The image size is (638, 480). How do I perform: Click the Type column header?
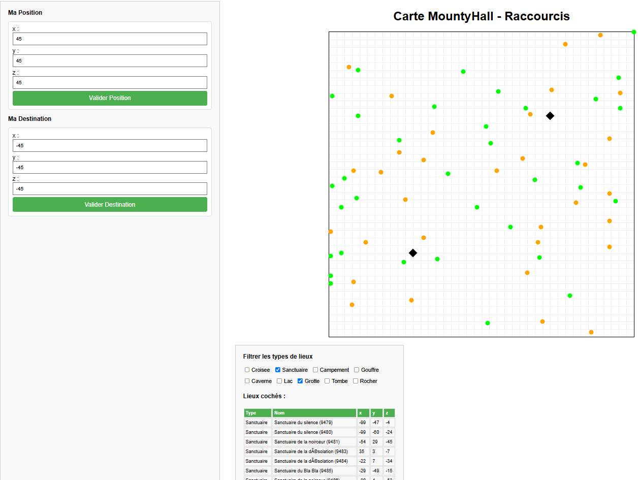point(258,413)
